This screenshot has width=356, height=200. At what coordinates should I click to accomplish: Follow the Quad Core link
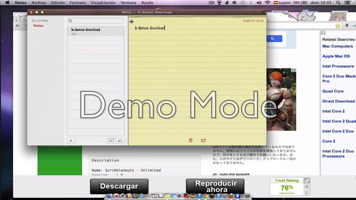333,91
